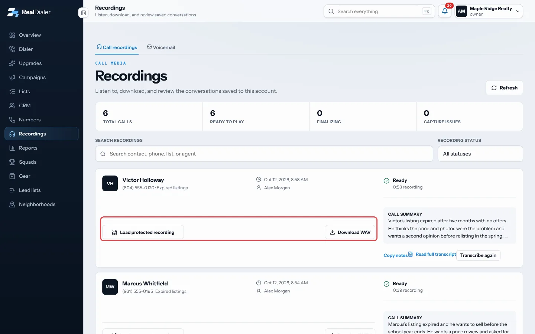Click the VH avatar for Victor Holloway

pyautogui.click(x=110, y=183)
